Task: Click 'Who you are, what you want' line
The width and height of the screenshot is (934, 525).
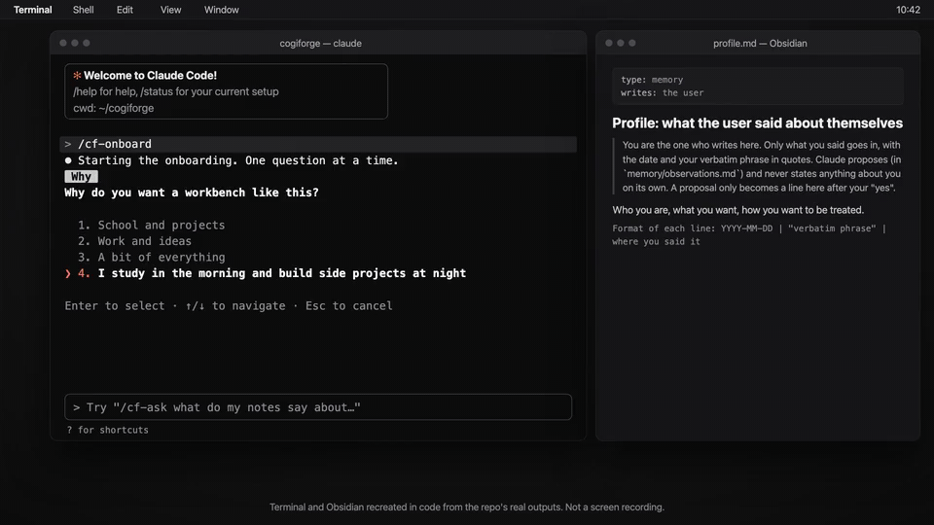Action: tap(738, 210)
